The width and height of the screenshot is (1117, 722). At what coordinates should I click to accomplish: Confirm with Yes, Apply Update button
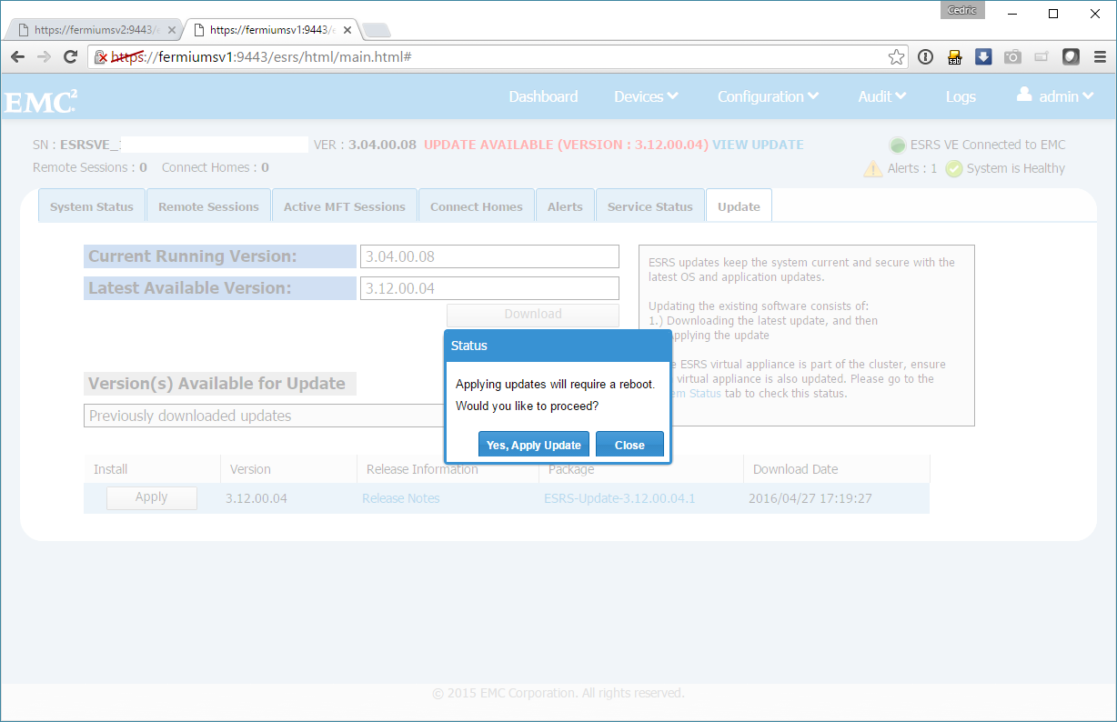click(x=533, y=445)
